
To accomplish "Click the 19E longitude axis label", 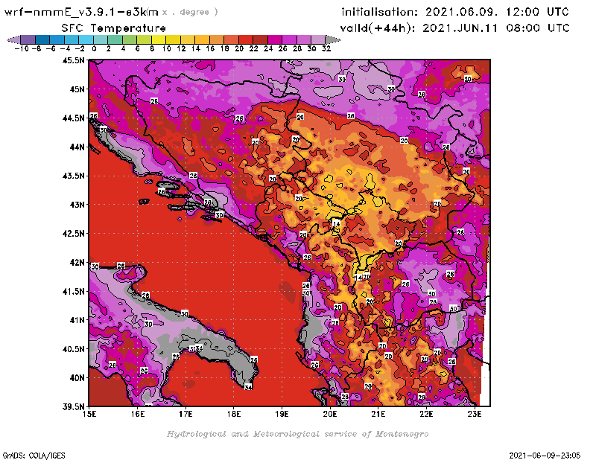I will tap(282, 414).
